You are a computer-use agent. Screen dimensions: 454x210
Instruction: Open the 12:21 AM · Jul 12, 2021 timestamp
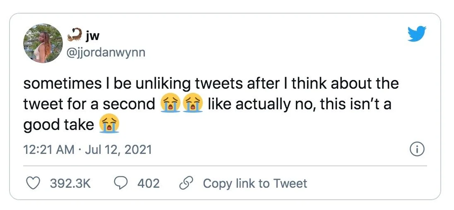coord(88,149)
